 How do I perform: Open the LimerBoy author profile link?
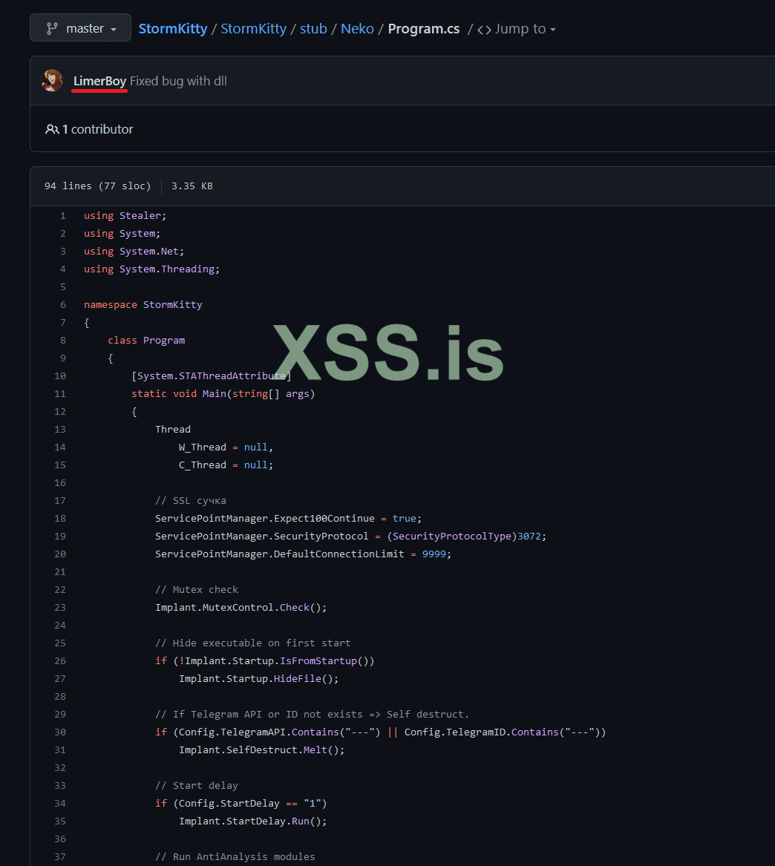(100, 81)
